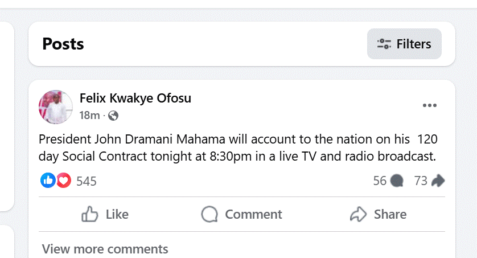Open the three-dot post options menu
477x258 pixels.
click(429, 106)
